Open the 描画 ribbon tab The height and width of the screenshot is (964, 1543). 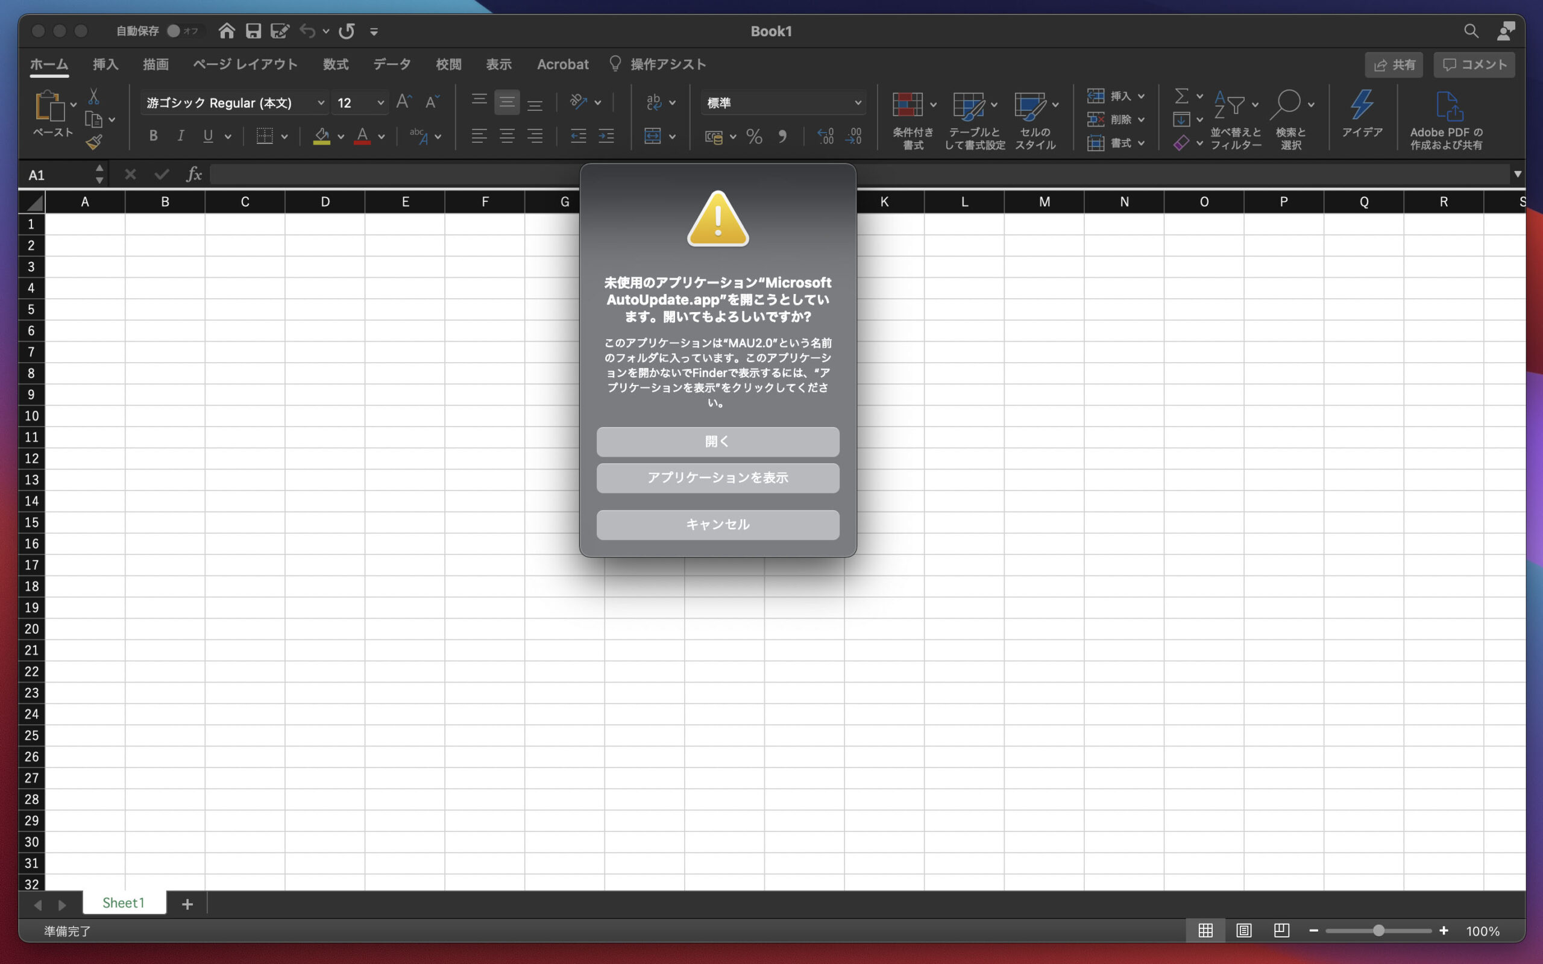pos(156,64)
